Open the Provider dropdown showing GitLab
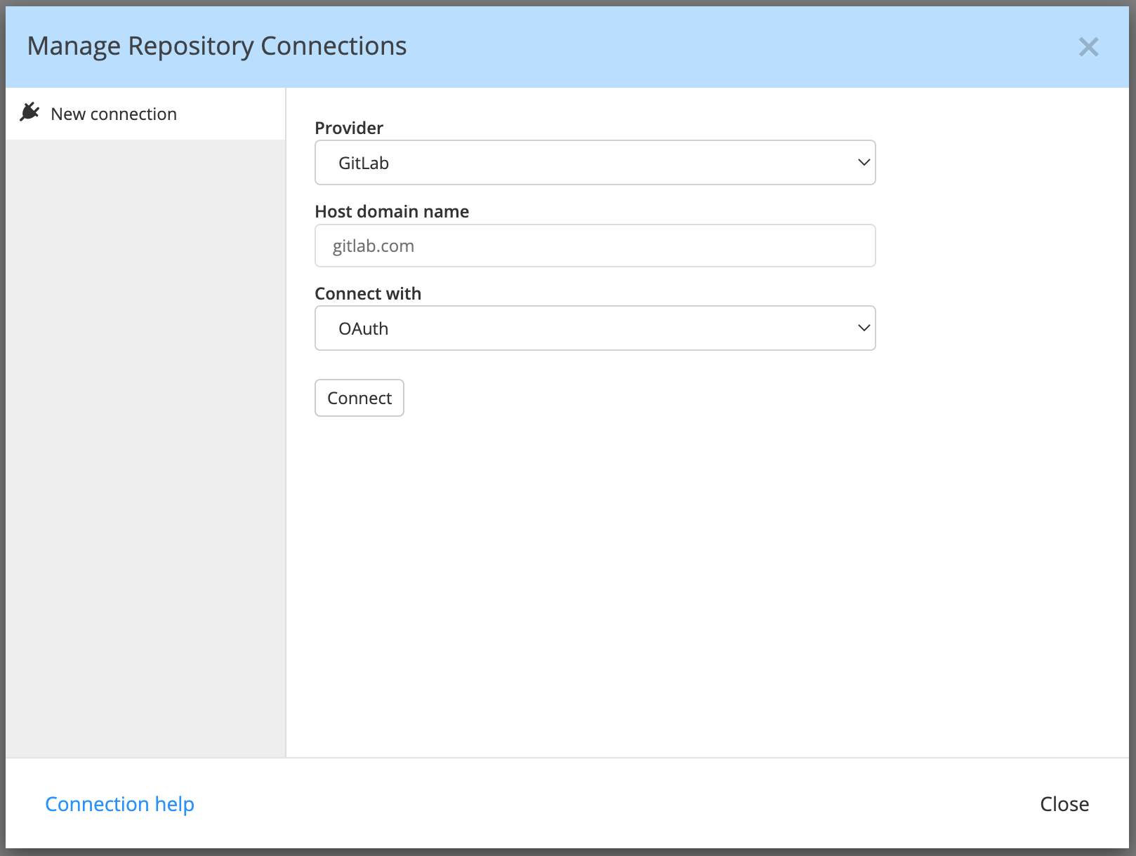The height and width of the screenshot is (856, 1136). tap(595, 163)
